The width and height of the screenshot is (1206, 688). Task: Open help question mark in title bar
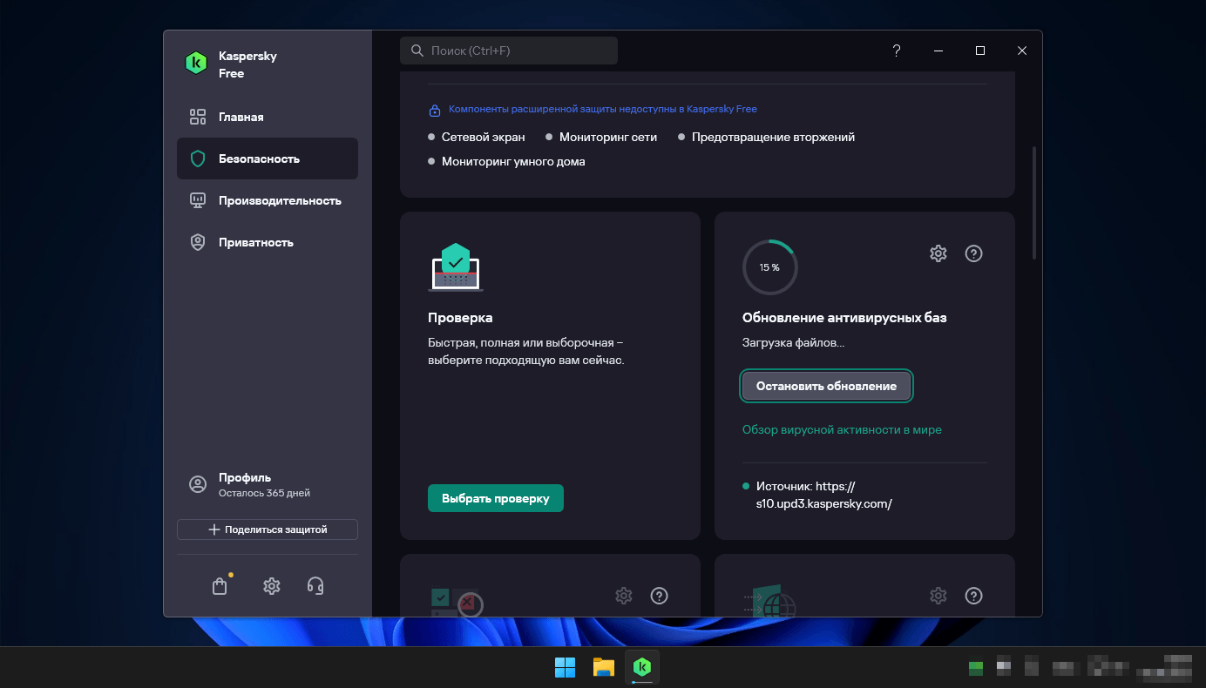(x=897, y=51)
